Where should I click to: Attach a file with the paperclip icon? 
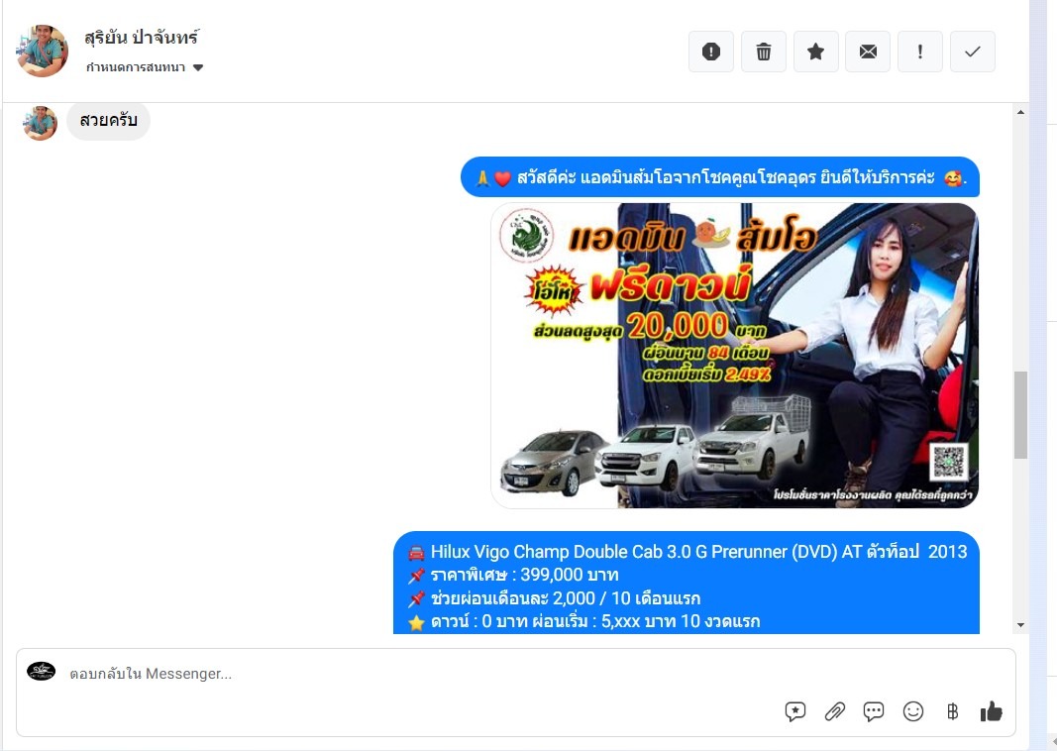tap(834, 711)
